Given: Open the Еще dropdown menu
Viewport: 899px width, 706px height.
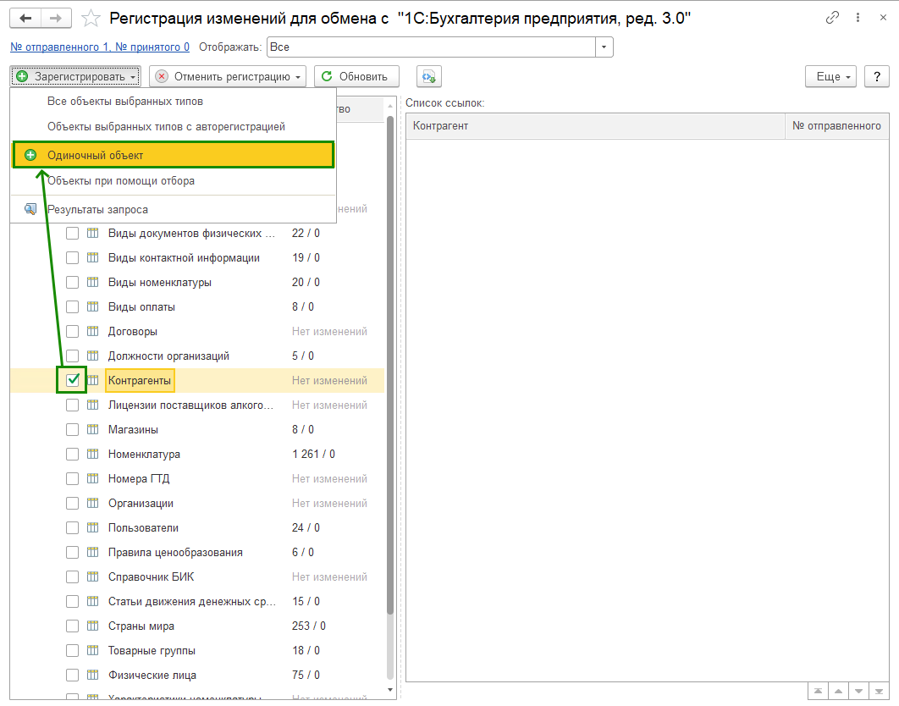Looking at the screenshot, I should point(830,76).
